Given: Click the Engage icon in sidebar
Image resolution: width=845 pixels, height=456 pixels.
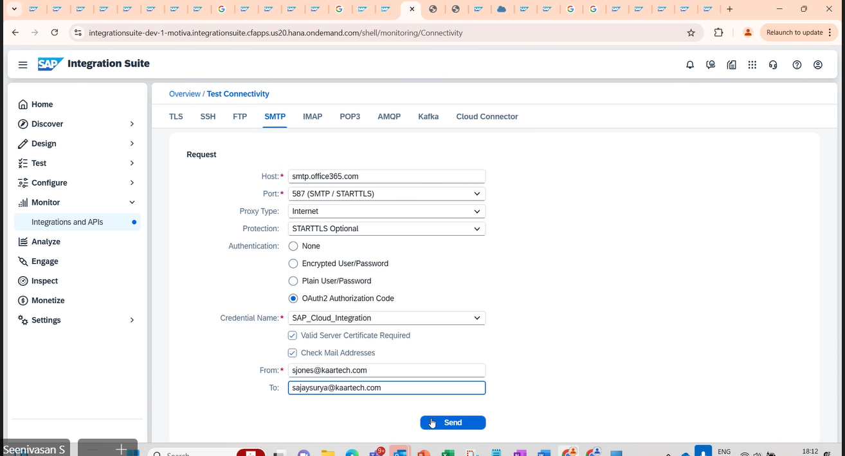Looking at the screenshot, I should click(23, 261).
